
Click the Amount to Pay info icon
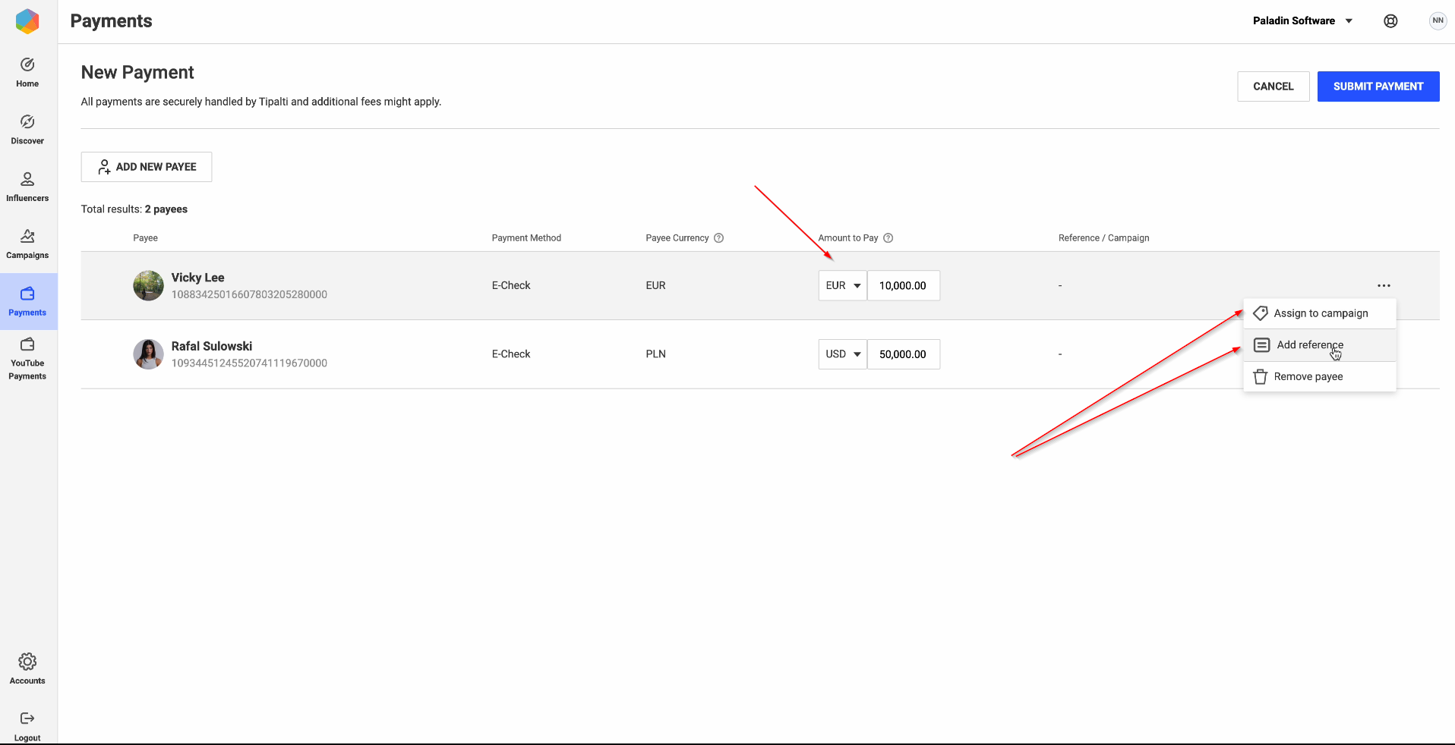[x=888, y=237]
